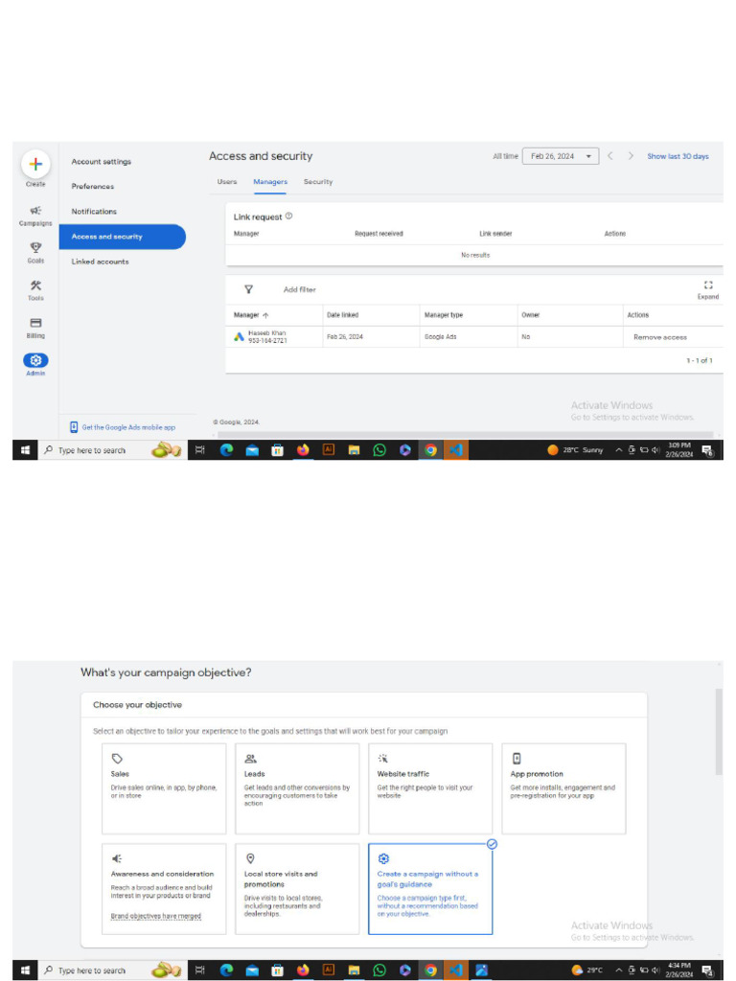Click the Show last 30 days link
Screen dimensions: 736x981
(678, 156)
